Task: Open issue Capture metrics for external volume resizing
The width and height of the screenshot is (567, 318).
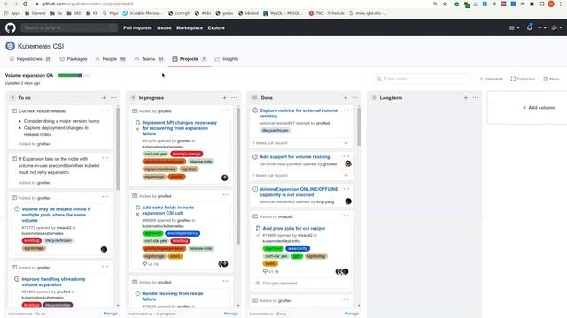Action: point(299,113)
